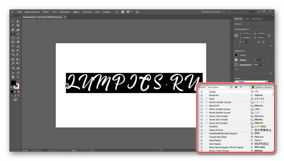The height and width of the screenshot is (161, 284).
Task: Choose the Rectangle tool
Action: [x=13, y=38]
